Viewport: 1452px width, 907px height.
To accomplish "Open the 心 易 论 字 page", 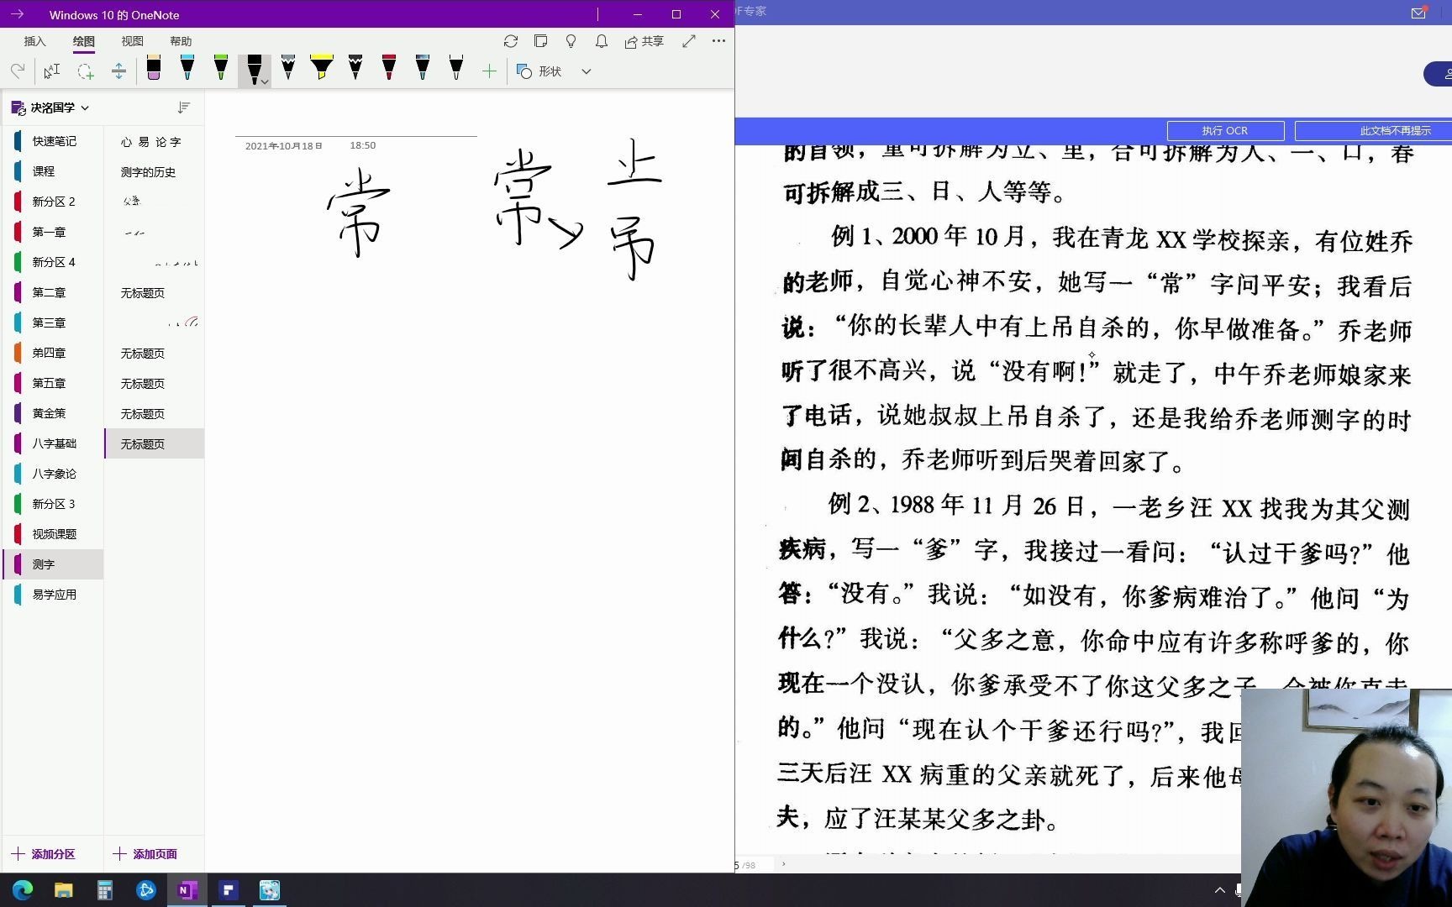I will [155, 142].
